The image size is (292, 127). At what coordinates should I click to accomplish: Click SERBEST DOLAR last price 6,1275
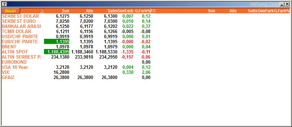62,16
